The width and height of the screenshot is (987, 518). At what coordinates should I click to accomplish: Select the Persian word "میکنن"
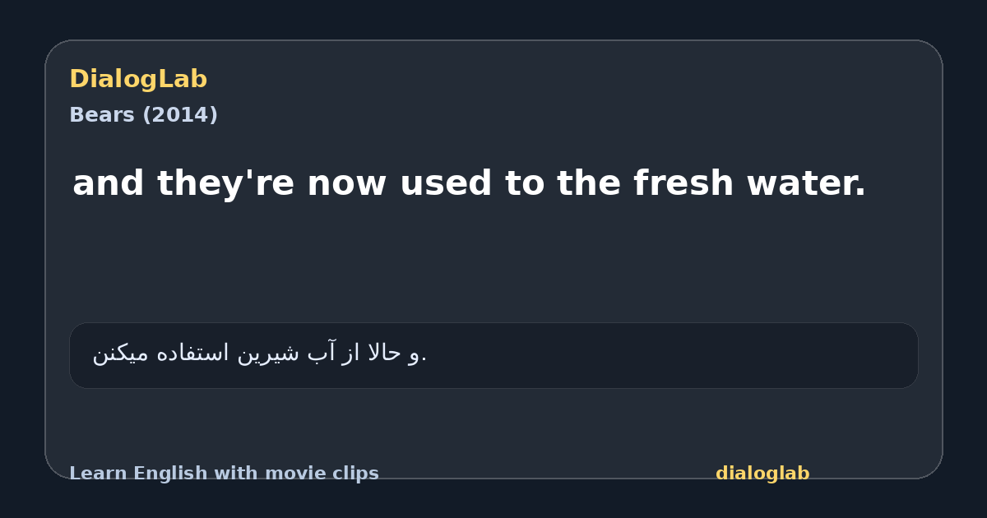[x=121, y=353]
